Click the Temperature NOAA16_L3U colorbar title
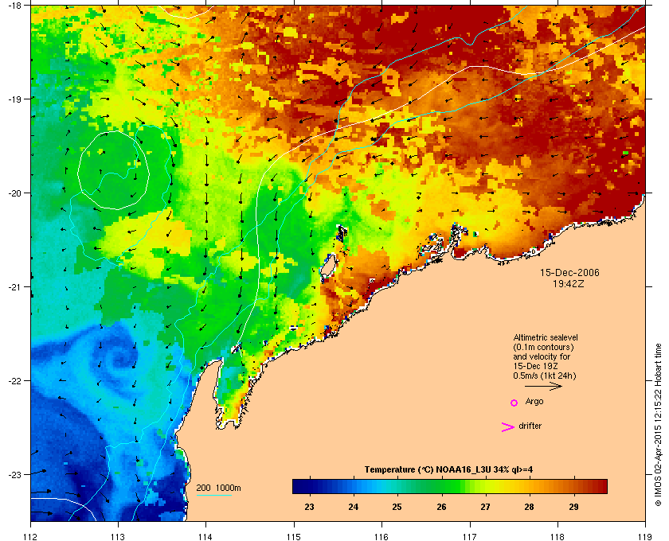669x541 pixels. pos(448,470)
